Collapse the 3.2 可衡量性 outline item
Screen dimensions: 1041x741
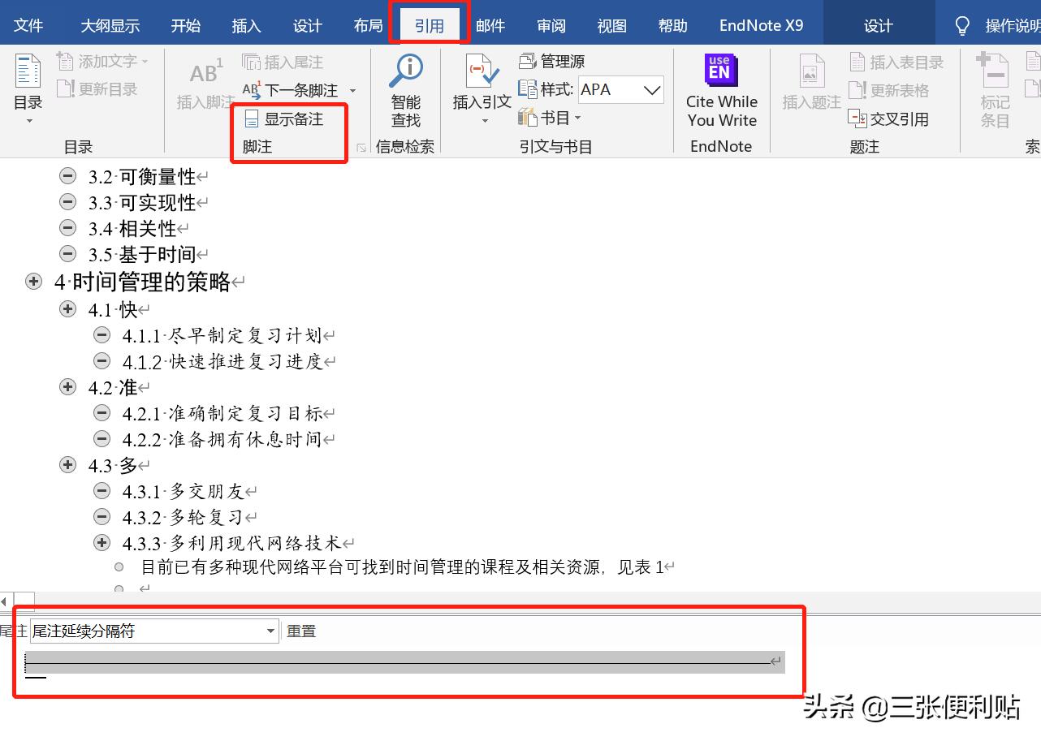pyautogui.click(x=67, y=175)
